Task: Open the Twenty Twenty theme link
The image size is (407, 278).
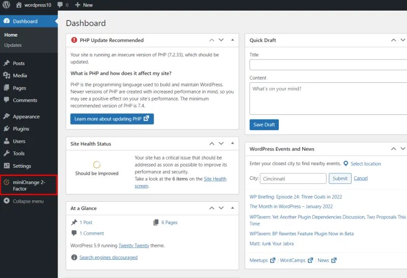Action: point(134,245)
